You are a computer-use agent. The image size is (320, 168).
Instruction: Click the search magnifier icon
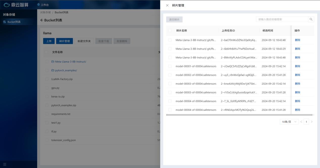tap(311, 19)
